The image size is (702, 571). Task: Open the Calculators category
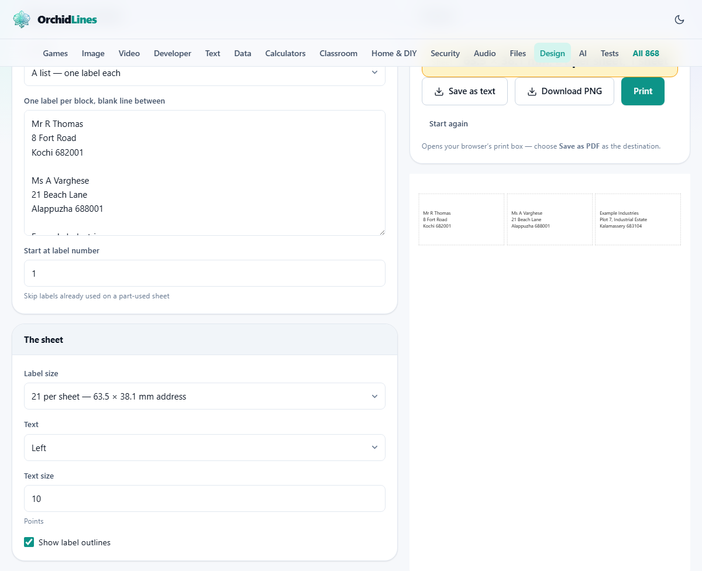(285, 53)
